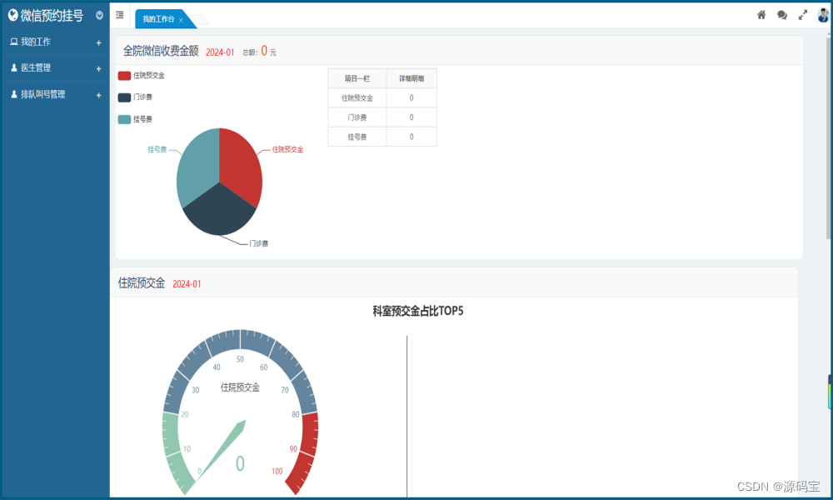Collapse sidebar with the menu toggle icon
Screen dimensions: 833x500
(x=119, y=15)
